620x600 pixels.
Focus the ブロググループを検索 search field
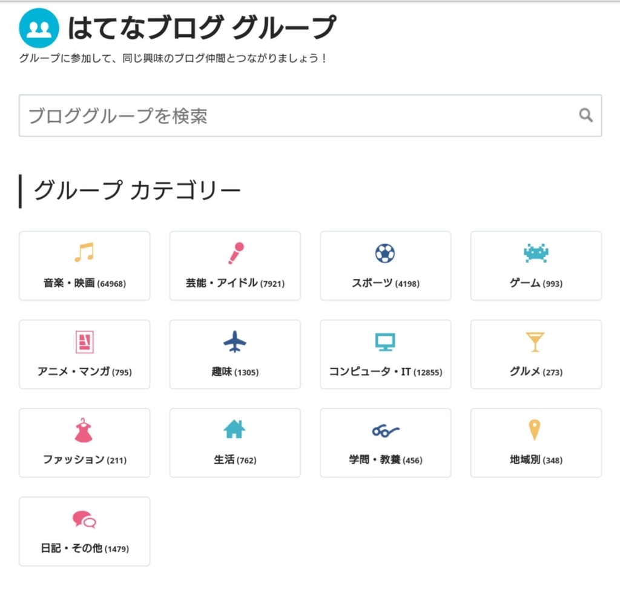(311, 116)
